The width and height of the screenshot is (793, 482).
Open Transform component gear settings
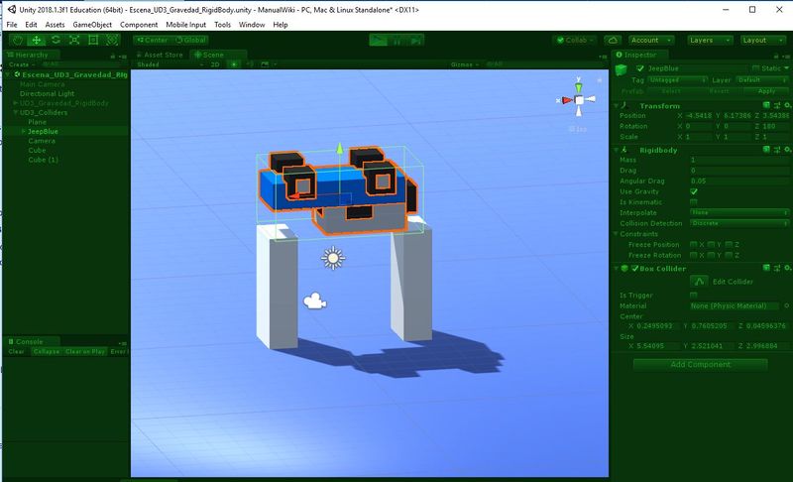click(x=787, y=105)
